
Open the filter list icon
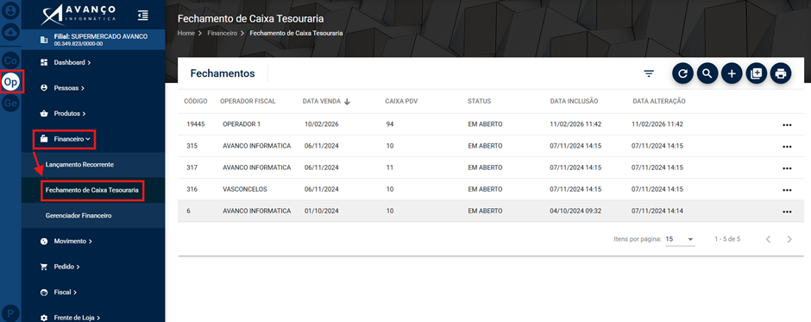(x=649, y=73)
